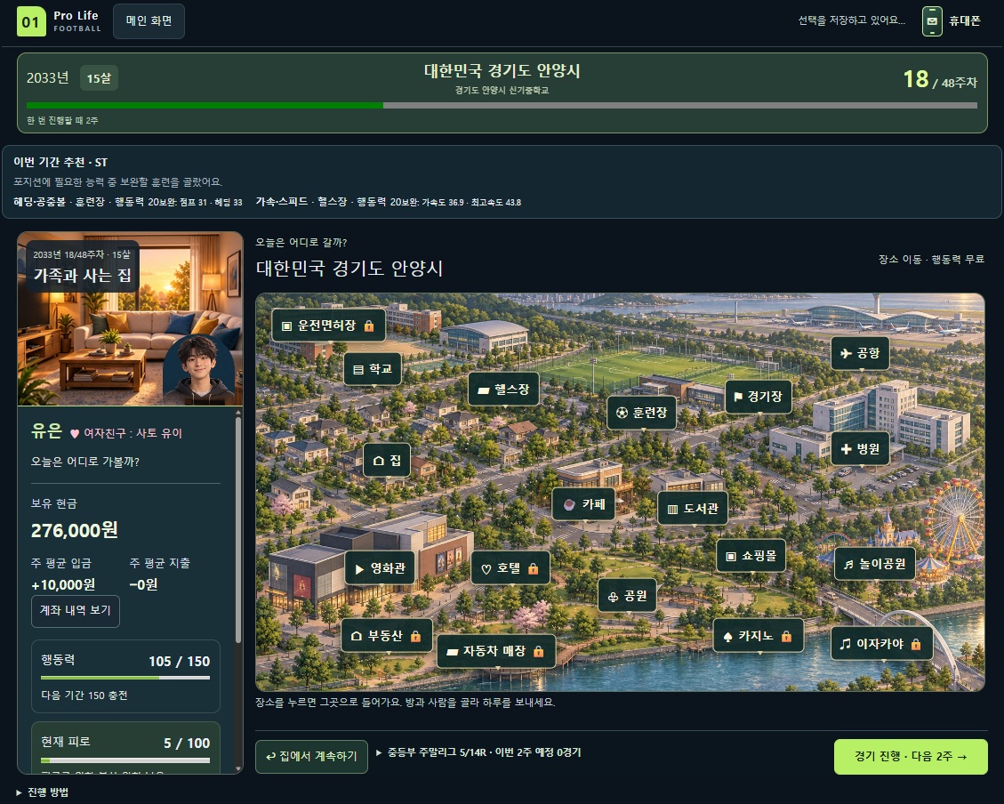
Task: Select the locked 카지노 casino marker
Action: 759,636
